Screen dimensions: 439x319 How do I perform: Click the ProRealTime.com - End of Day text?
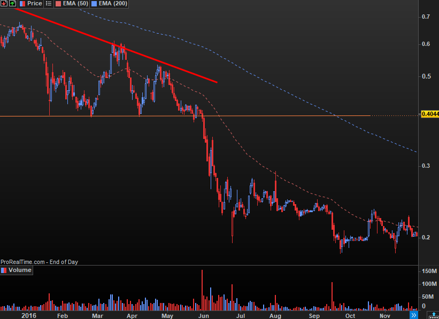39,262
